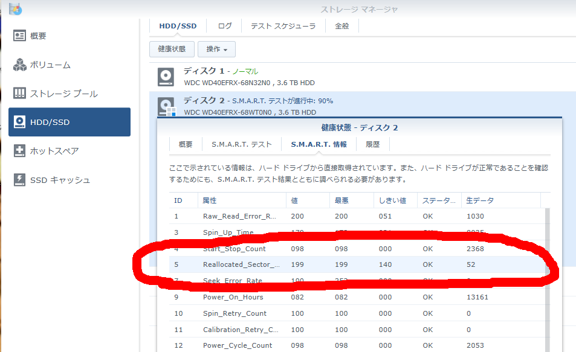
Task: Click the 生データ column header
Action: 501,200
